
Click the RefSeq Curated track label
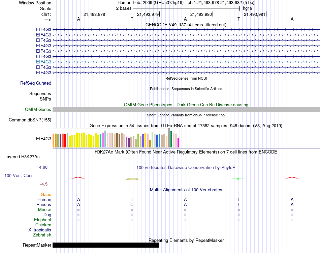tap(35, 83)
